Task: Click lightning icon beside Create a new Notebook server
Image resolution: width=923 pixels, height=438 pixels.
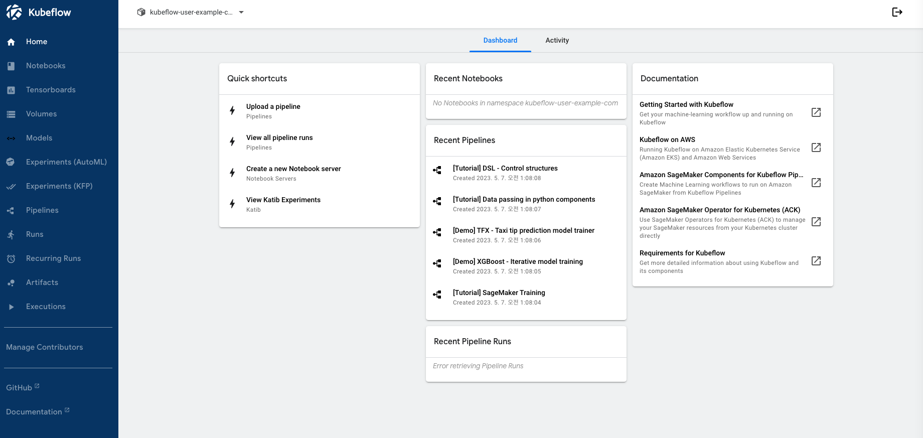Action: (x=232, y=173)
